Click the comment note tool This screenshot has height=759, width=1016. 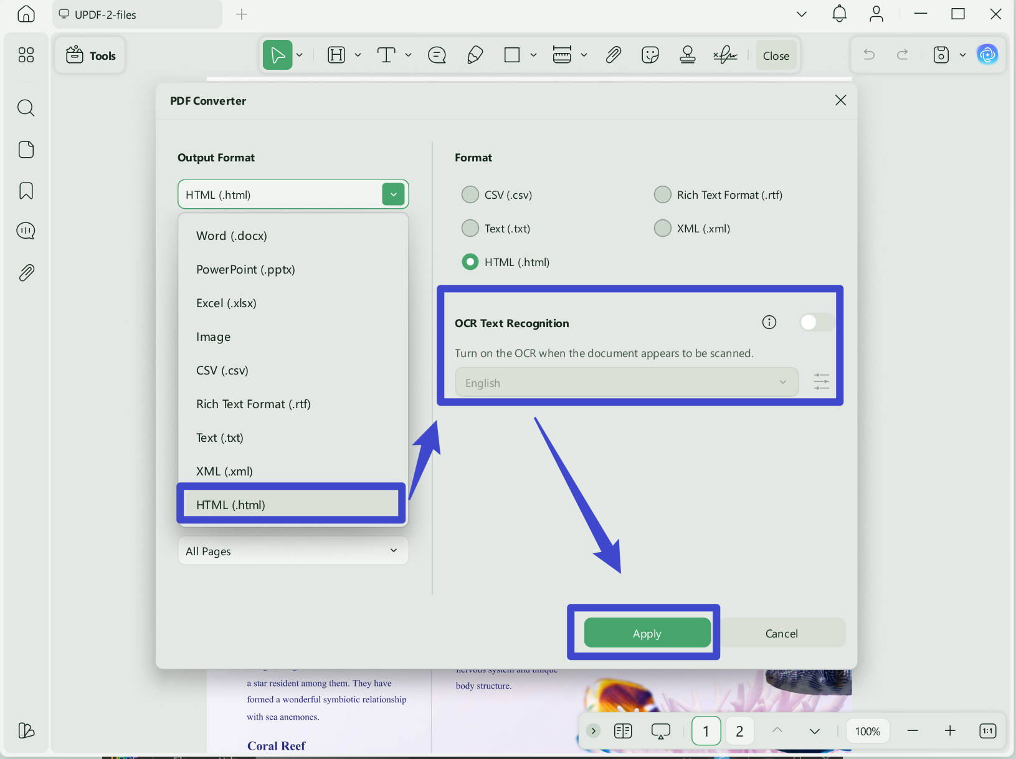pyautogui.click(x=437, y=55)
